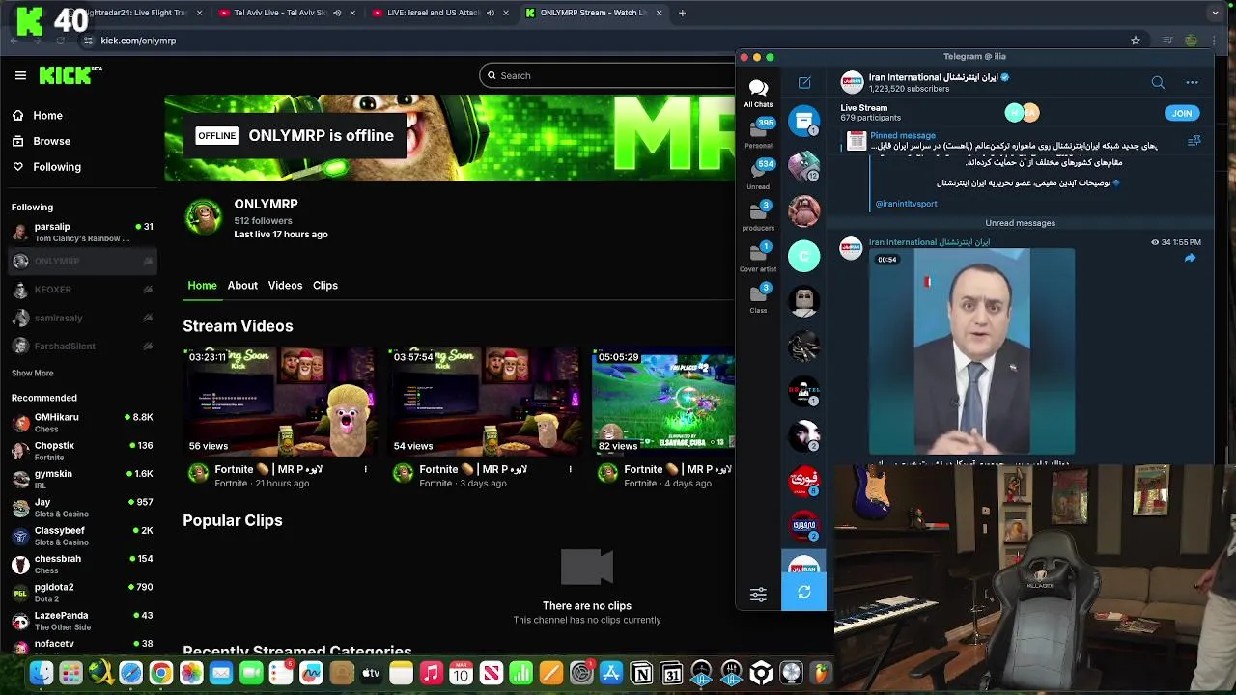Open chessbrah channel in Recommended list

(x=82, y=564)
